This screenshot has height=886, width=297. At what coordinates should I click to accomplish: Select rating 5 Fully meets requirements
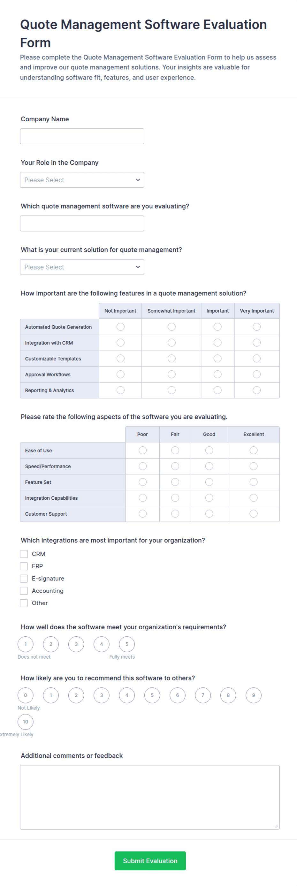click(127, 644)
